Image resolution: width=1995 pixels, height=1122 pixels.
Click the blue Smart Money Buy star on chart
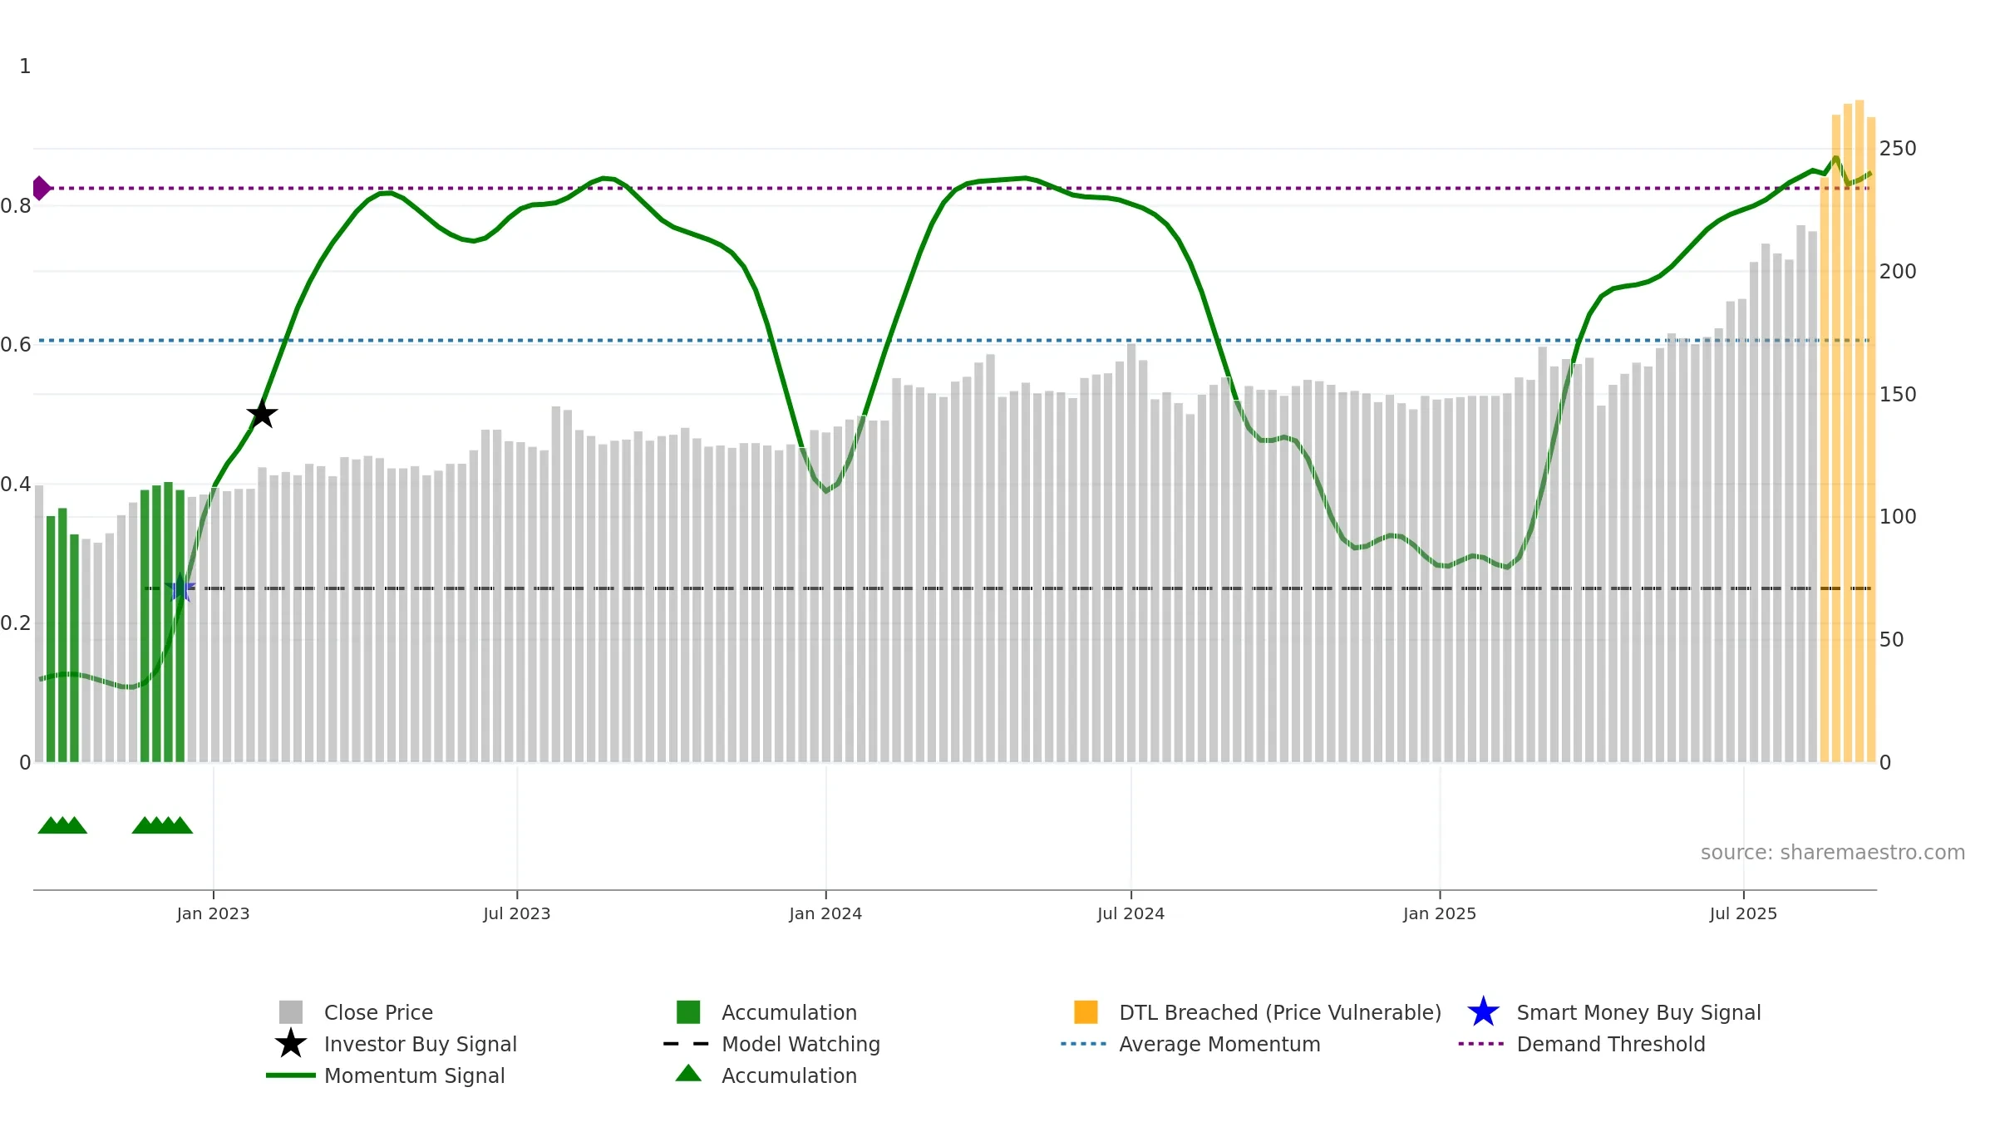(x=180, y=588)
